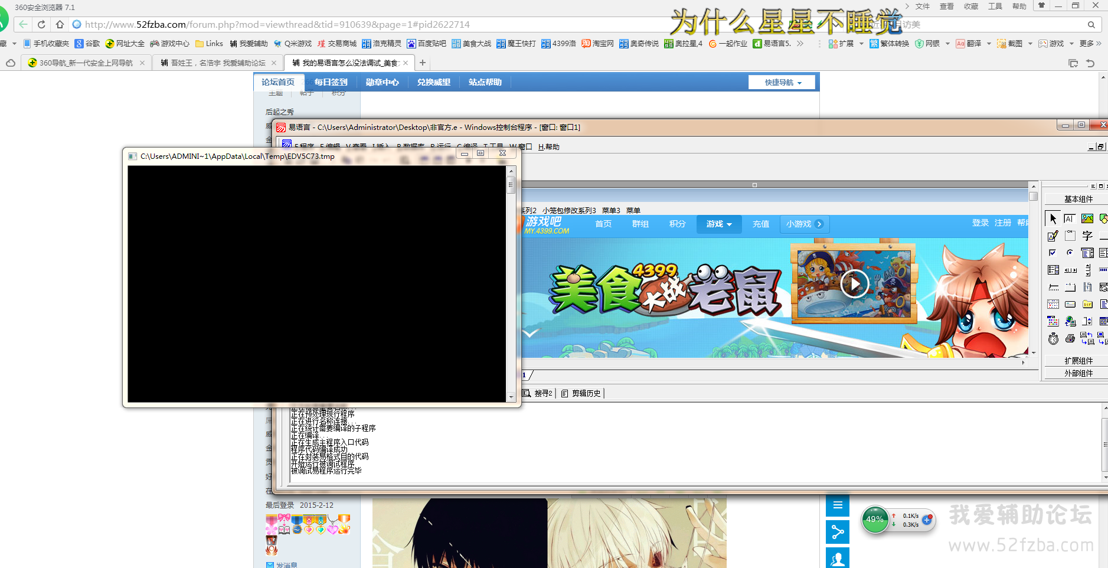Pick the directory box DIR component
Screen dimensions: 1108x568
(x=1087, y=304)
